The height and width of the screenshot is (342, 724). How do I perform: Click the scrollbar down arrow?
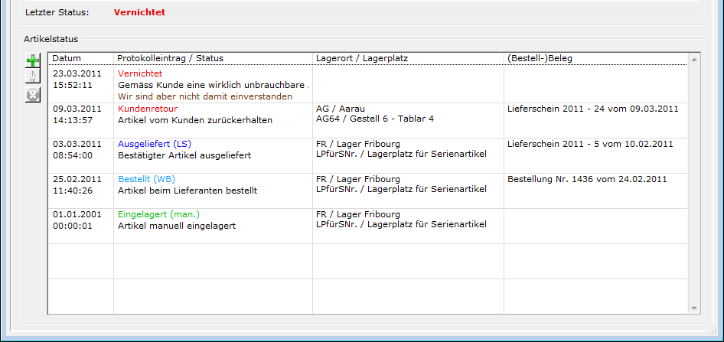tap(694, 308)
